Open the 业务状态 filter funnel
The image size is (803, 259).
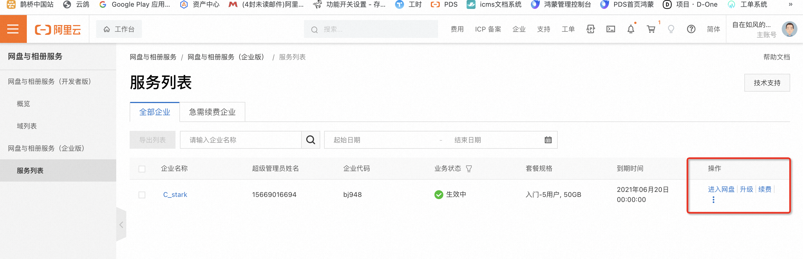(469, 169)
